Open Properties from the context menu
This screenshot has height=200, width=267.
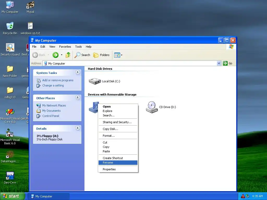point(118,169)
